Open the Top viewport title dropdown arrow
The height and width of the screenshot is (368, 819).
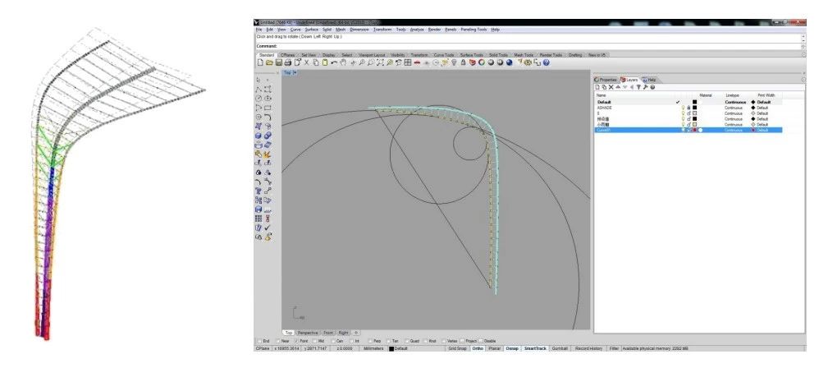tap(295, 73)
